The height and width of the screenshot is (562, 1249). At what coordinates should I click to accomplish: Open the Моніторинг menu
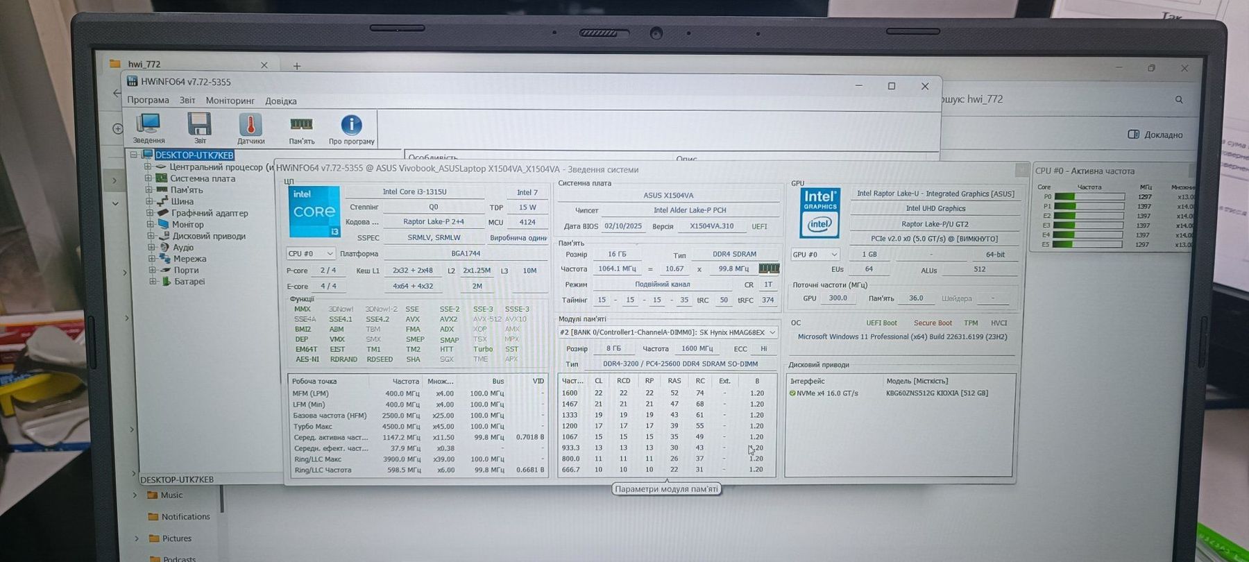[x=230, y=101]
